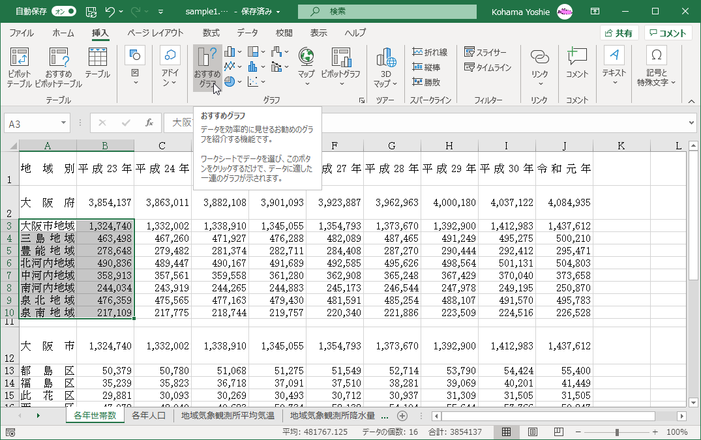Insert a Slicer filter
Screen dimensions: 701x440
(486, 52)
